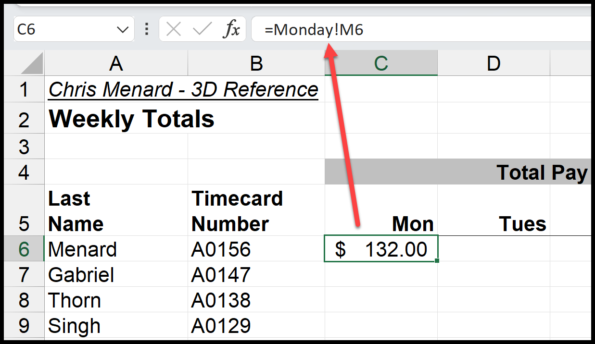Click the Insert Function (fx) icon
The width and height of the screenshot is (595, 344).
coord(232,29)
